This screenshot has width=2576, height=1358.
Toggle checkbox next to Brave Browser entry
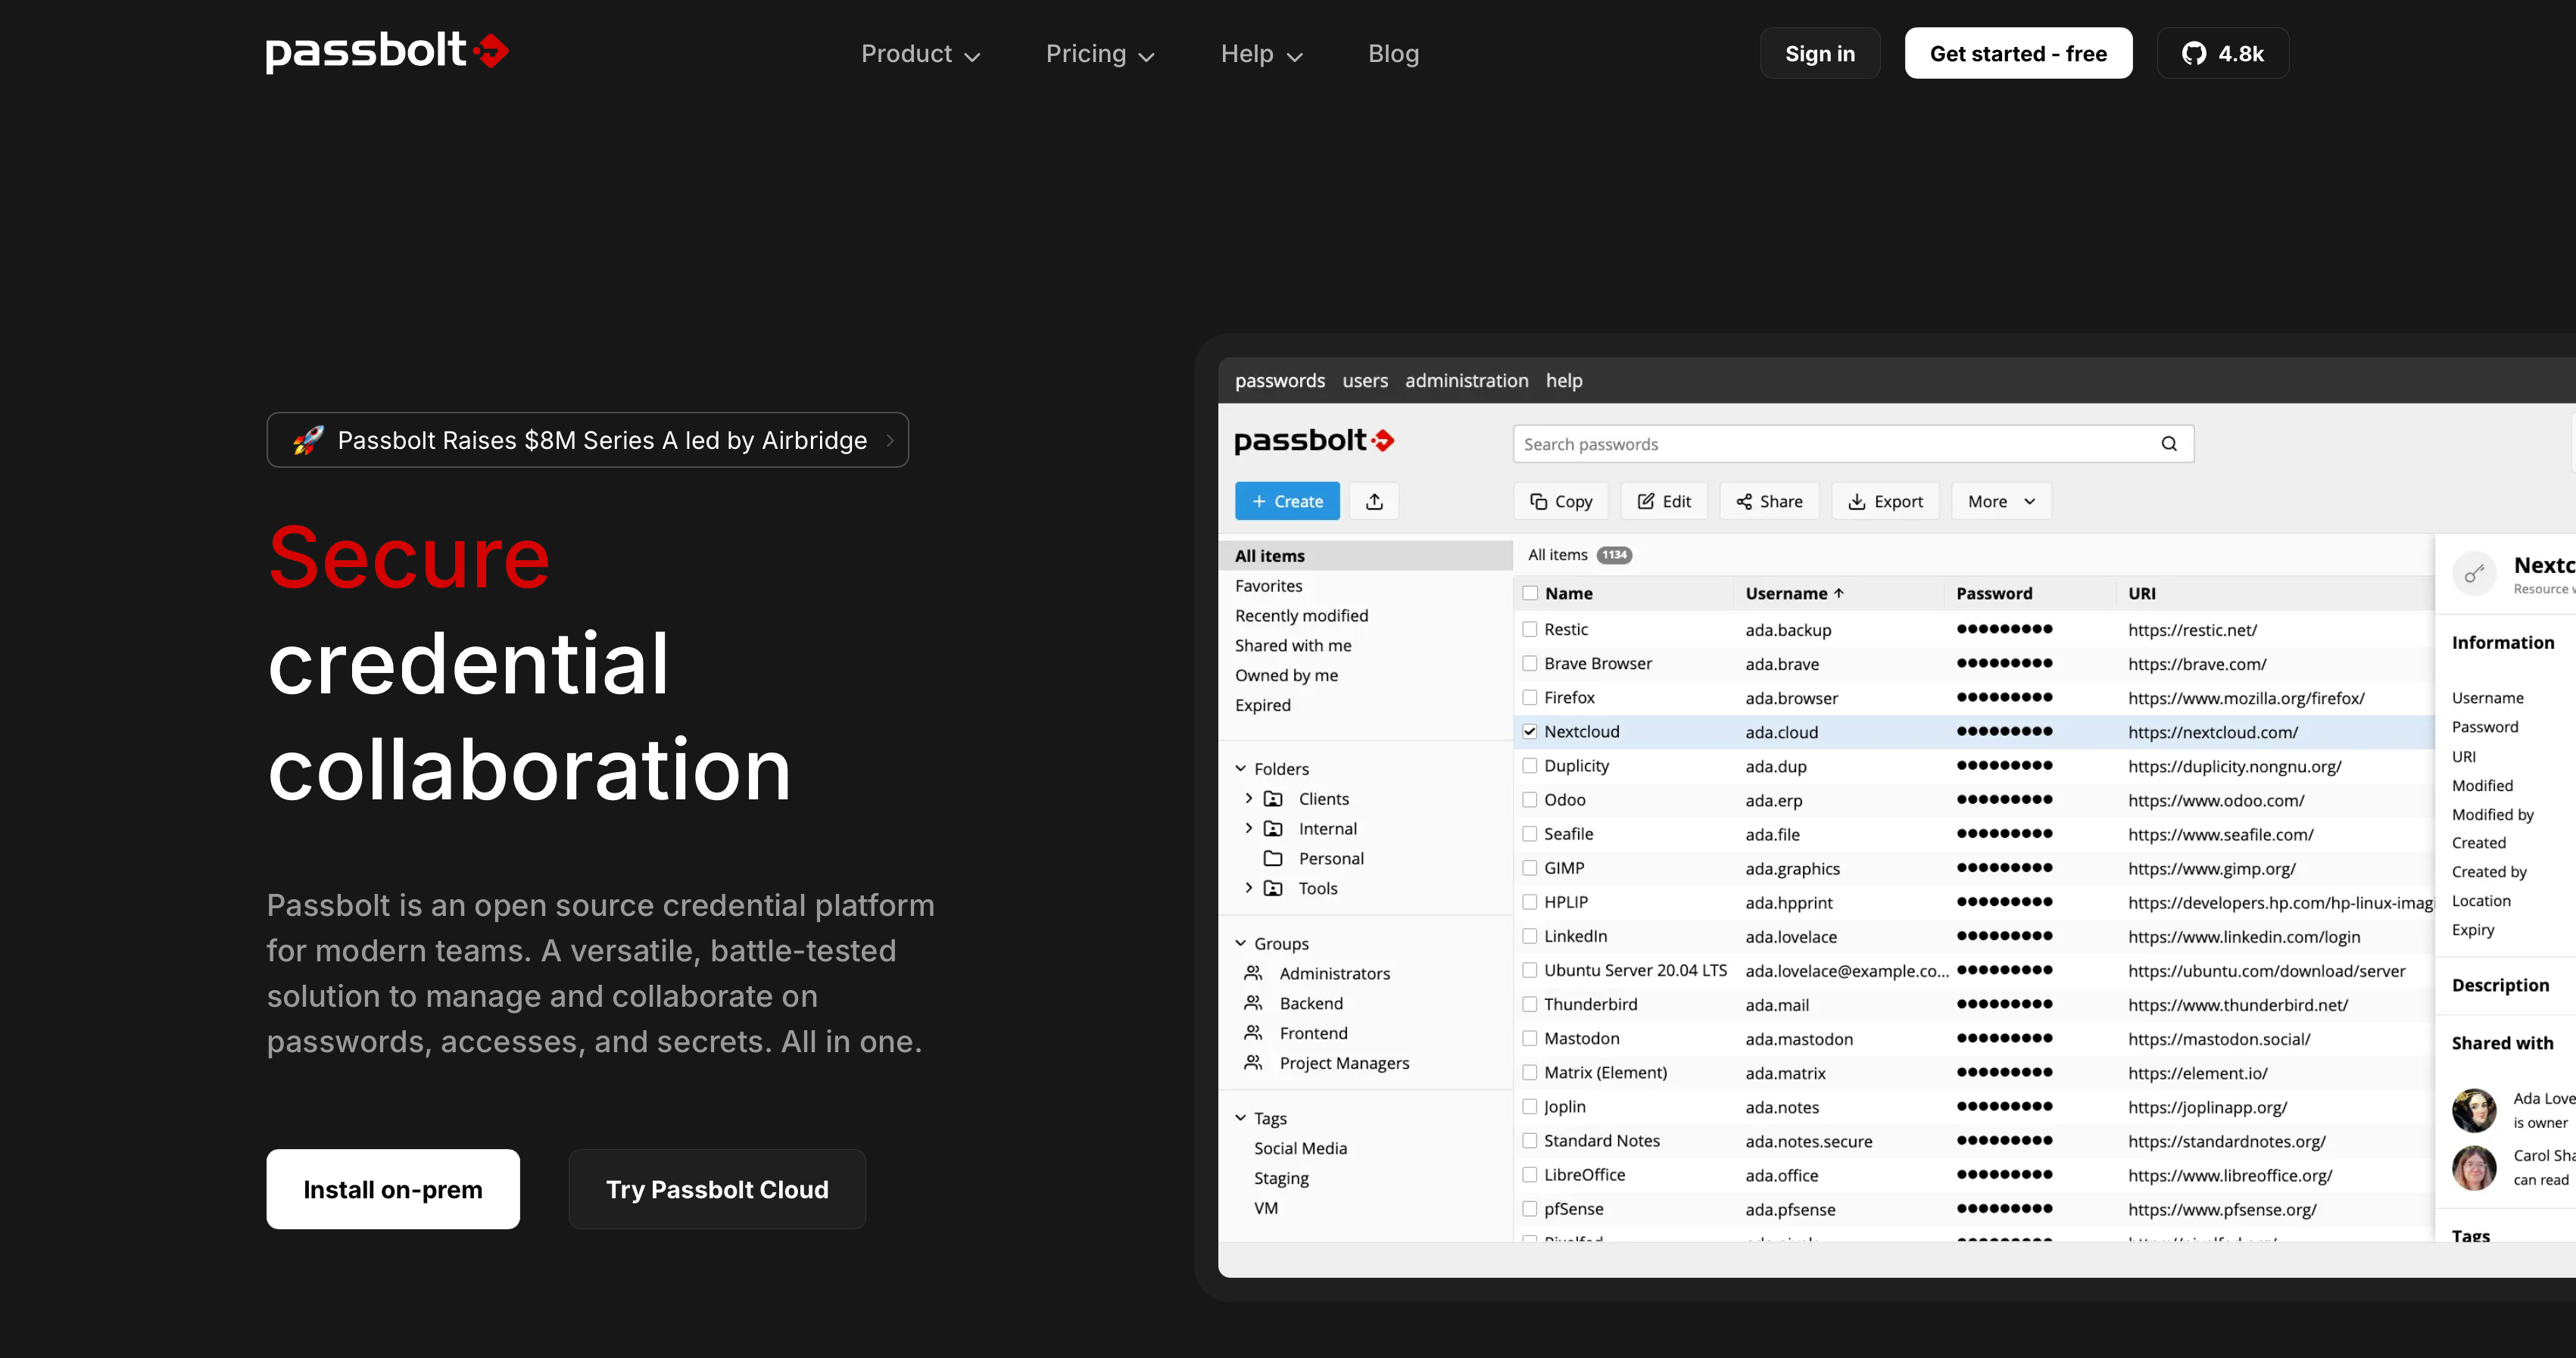1530,663
